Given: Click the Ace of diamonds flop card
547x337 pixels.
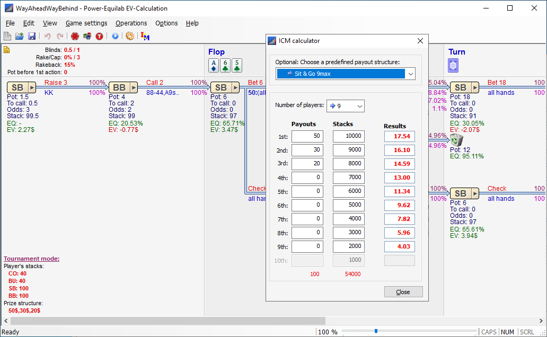Looking at the screenshot, I should pos(214,65).
